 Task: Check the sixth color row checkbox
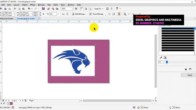click(x=160, y=41)
